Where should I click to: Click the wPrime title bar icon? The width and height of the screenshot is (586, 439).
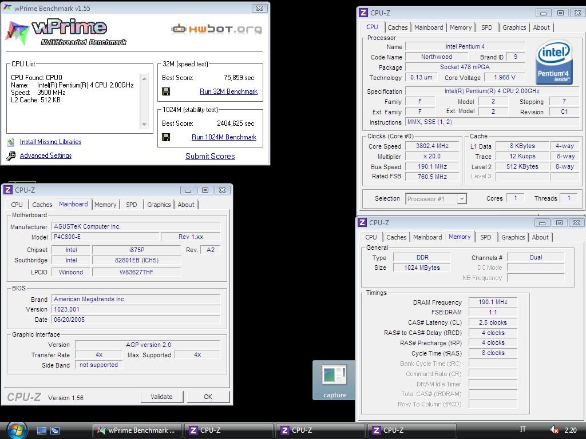point(7,8)
